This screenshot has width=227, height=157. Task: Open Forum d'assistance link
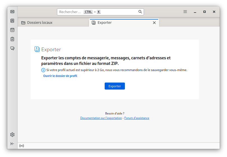[137, 118]
